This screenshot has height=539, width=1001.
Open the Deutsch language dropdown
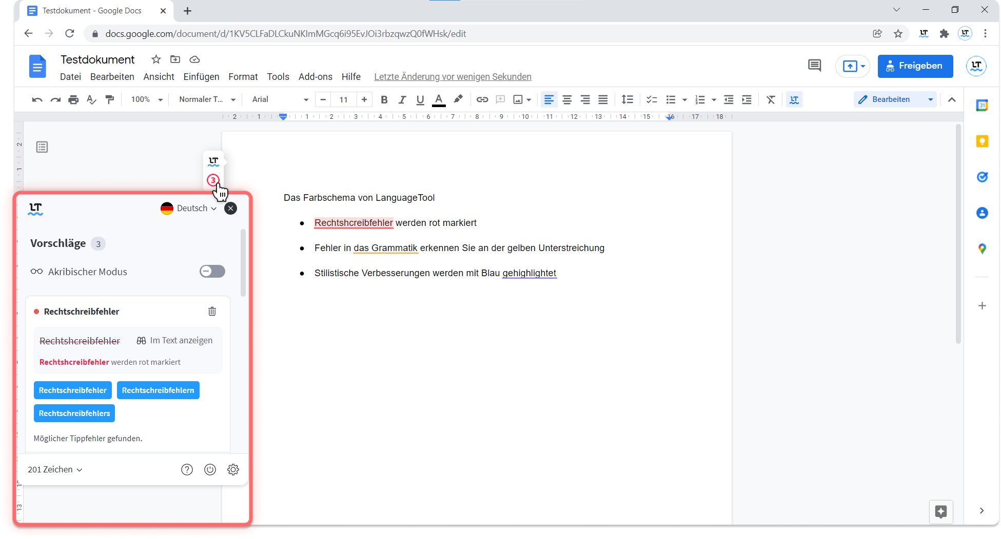(x=189, y=208)
